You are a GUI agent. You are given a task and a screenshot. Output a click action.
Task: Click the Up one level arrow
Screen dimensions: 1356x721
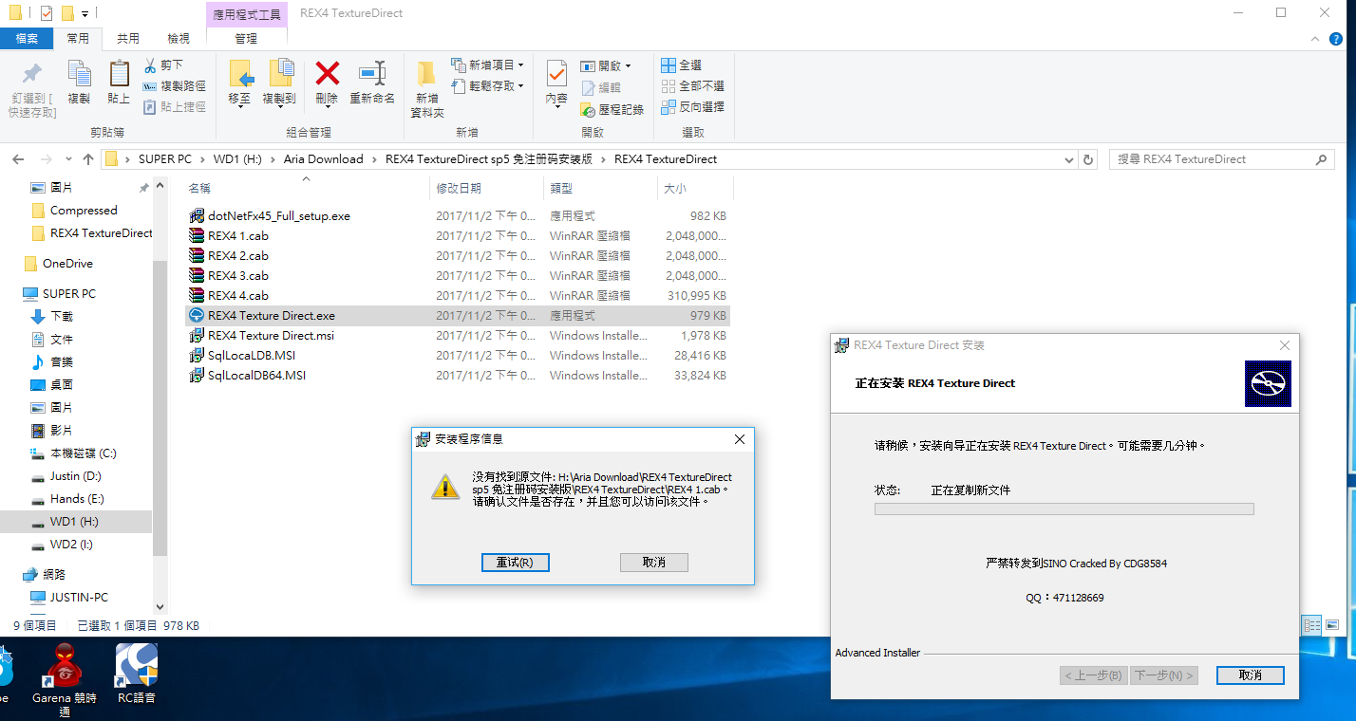pyautogui.click(x=88, y=159)
